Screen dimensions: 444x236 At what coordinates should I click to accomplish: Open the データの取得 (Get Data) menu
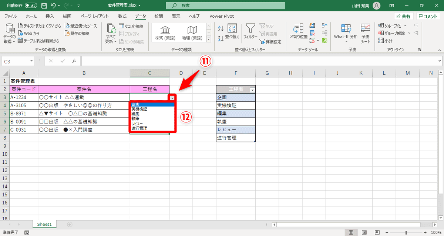pyautogui.click(x=10, y=33)
